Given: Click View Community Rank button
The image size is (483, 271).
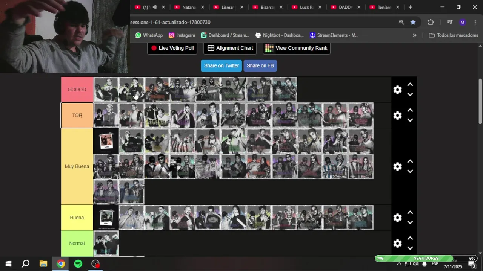Looking at the screenshot, I should pyautogui.click(x=296, y=48).
